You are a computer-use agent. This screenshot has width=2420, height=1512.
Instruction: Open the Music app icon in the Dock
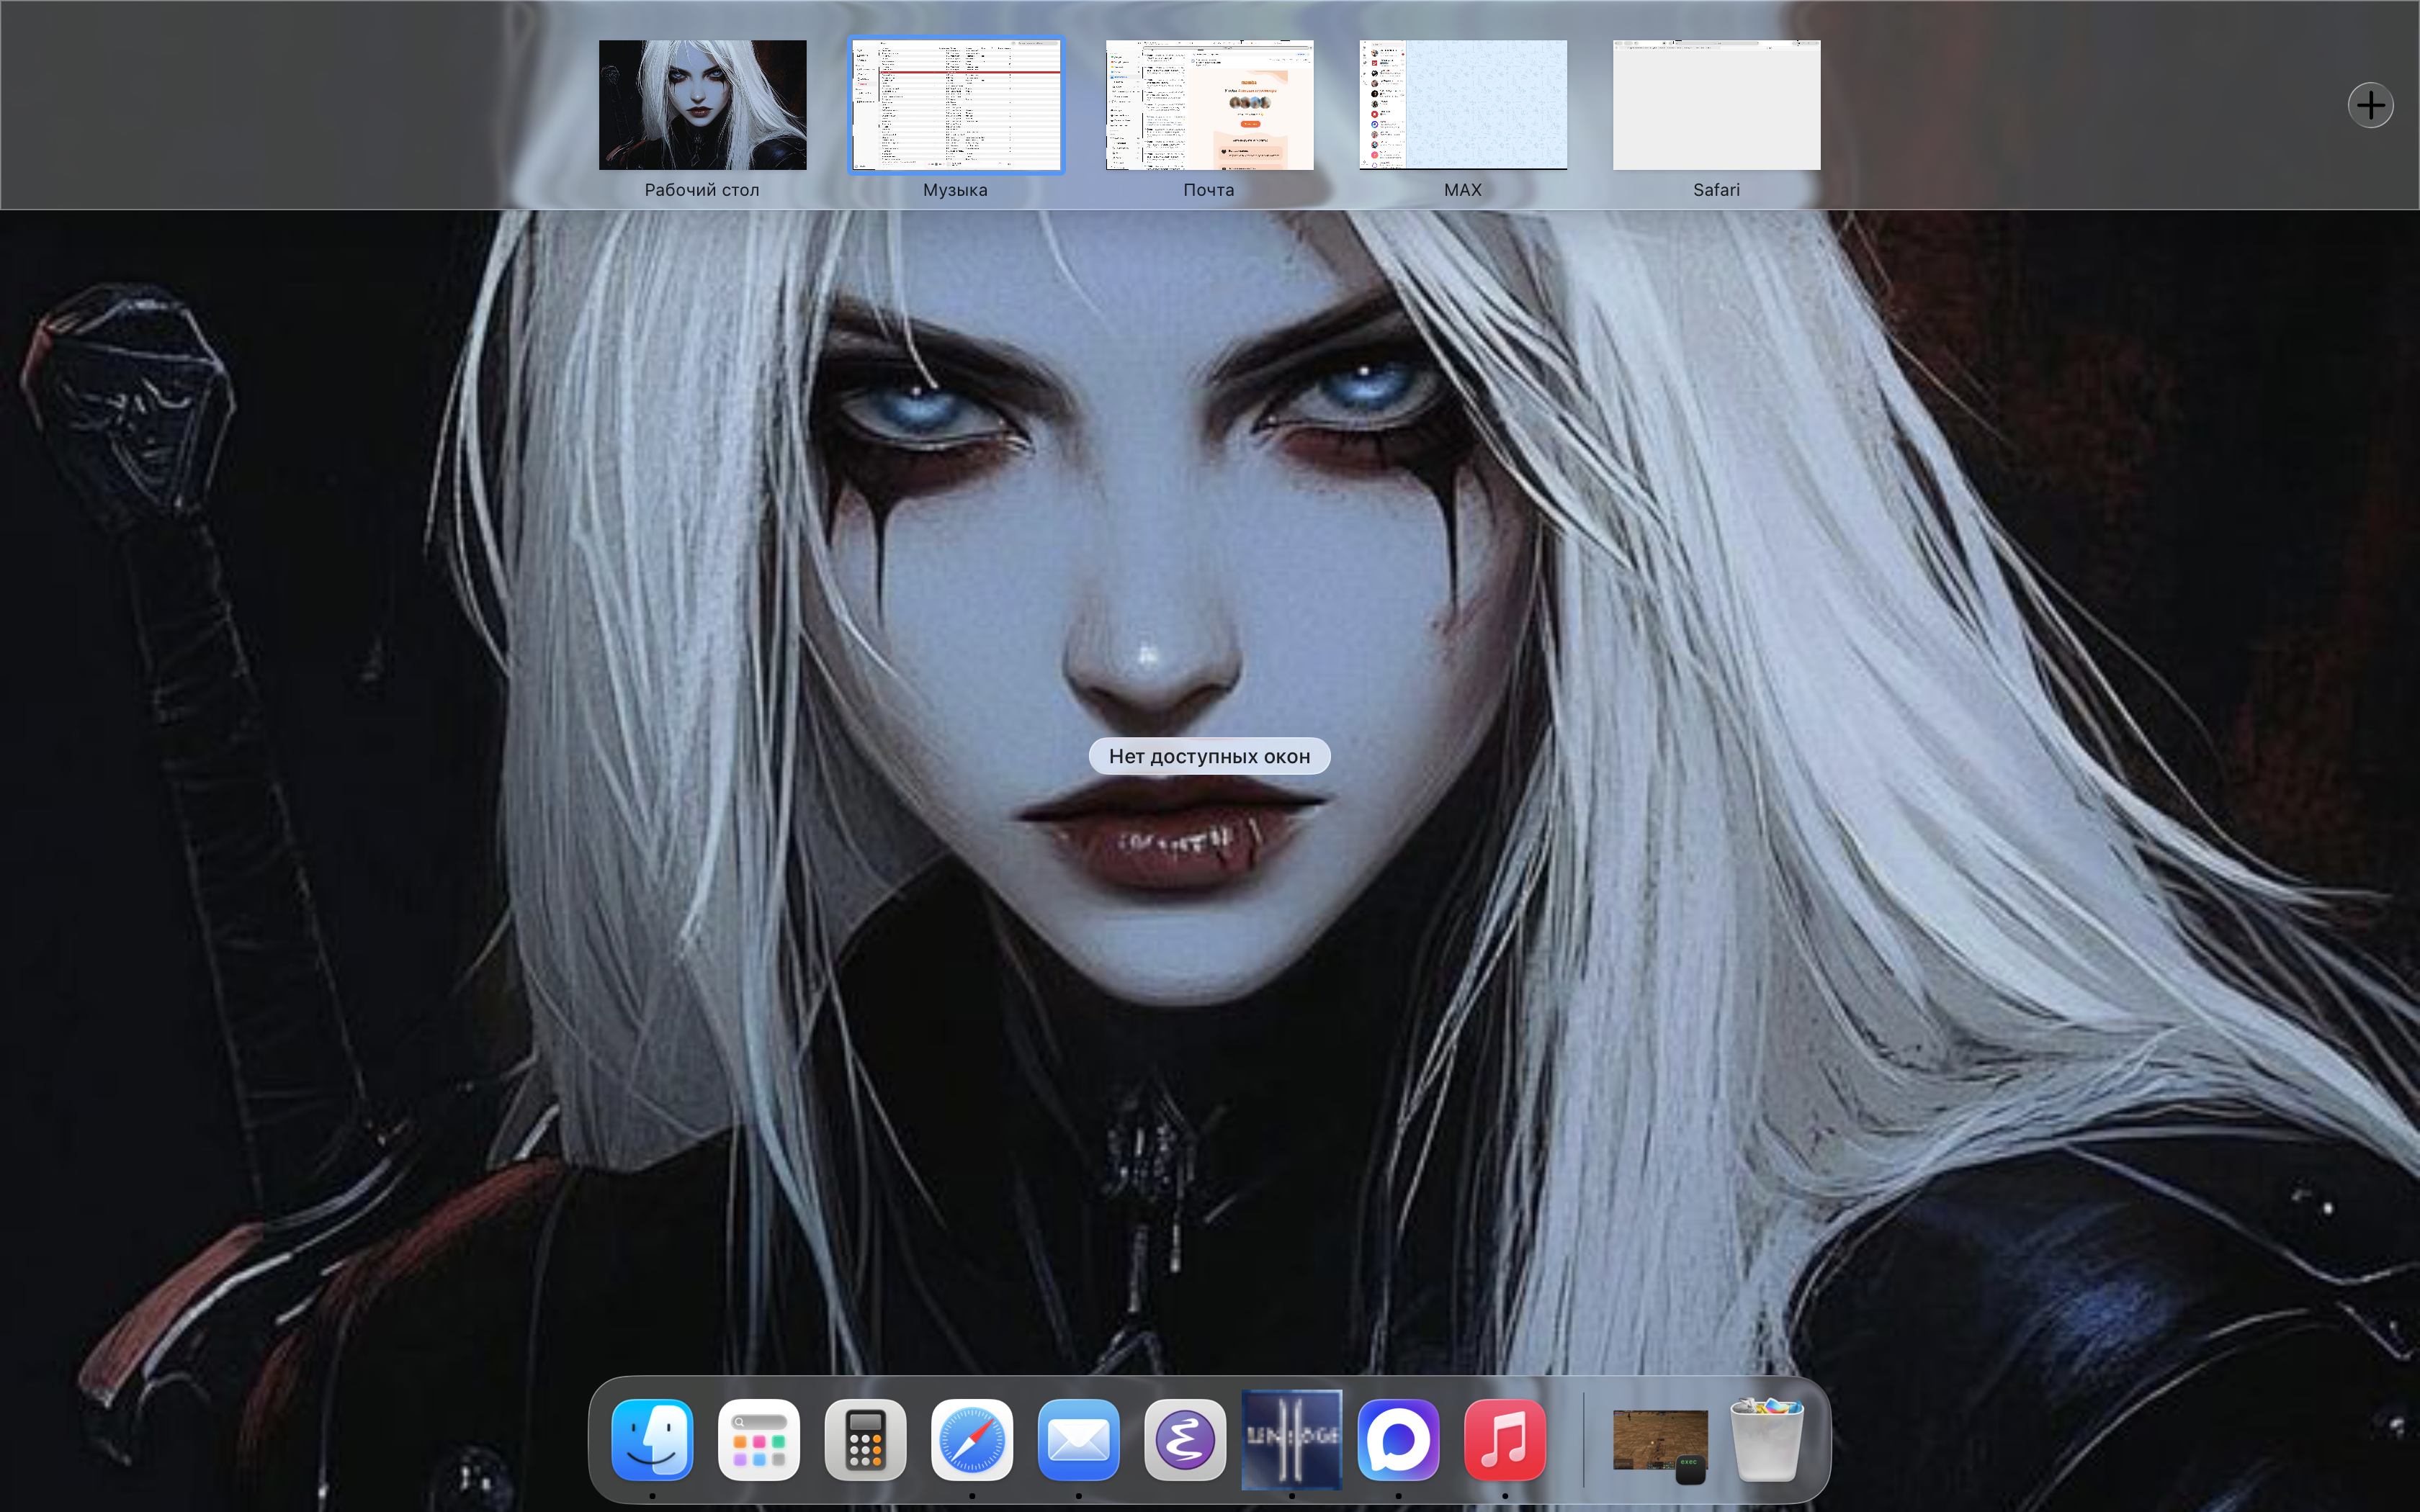[1505, 1440]
